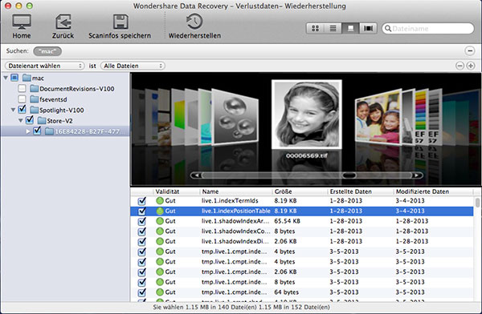Uncheck the live.1.shadowIndexCo 8 bytes checkbox

[141, 231]
